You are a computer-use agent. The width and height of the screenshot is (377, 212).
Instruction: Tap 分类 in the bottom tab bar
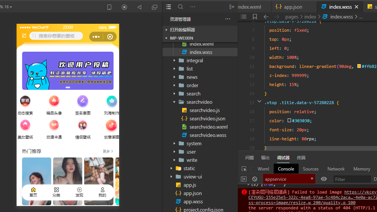[56, 192]
